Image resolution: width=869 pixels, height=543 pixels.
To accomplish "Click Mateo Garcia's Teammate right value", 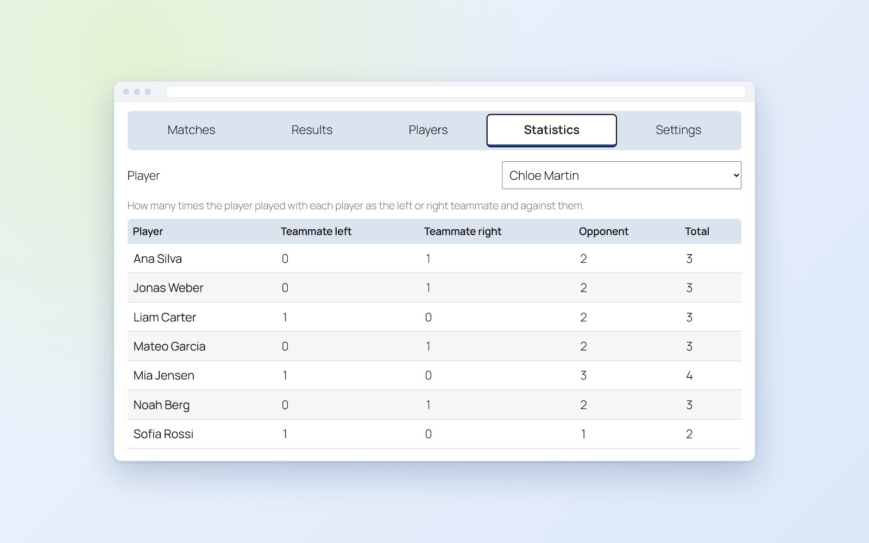I will point(428,346).
